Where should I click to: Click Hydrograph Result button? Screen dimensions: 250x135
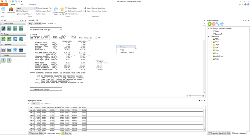pyautogui.click(x=43, y=11)
